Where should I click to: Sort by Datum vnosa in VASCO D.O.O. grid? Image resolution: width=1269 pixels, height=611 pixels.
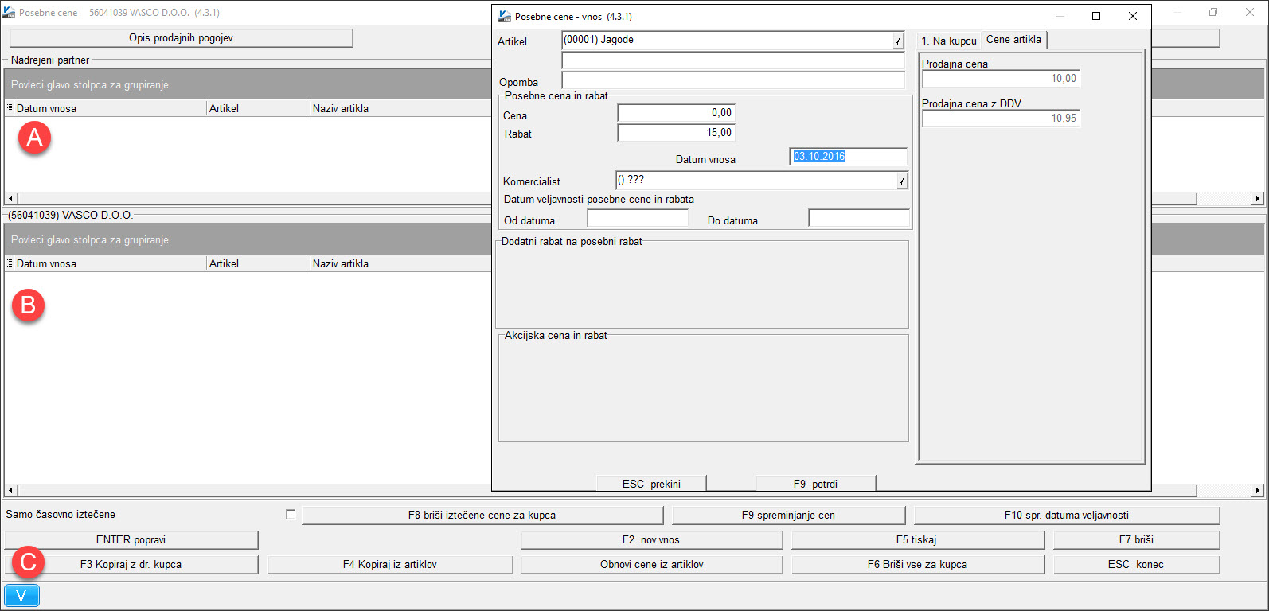[111, 263]
